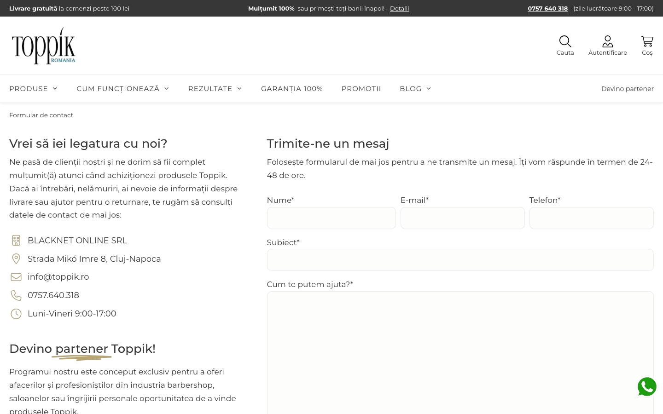
Task: Click the phone icon beside 0757.640.318
Action: coord(16,295)
